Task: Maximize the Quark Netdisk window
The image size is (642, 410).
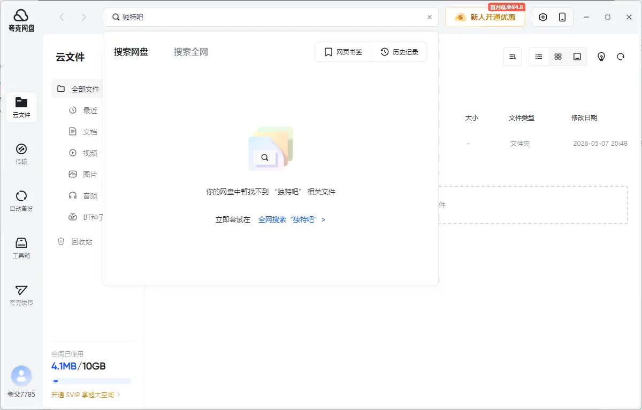Action: 608,17
